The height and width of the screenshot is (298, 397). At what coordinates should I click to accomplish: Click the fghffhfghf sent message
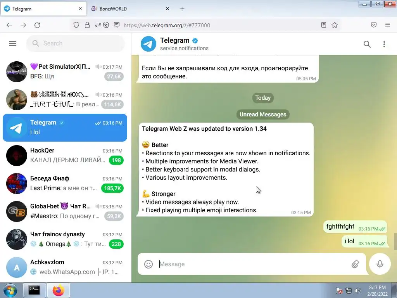point(355,227)
